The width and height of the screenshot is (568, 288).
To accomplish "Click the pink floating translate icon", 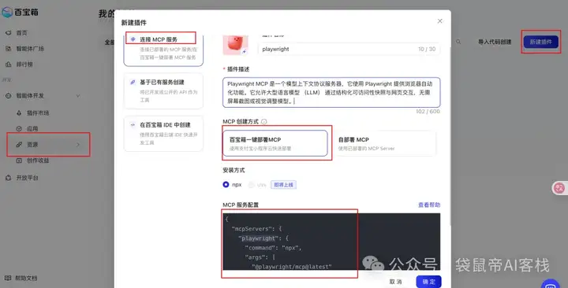I will pos(559,188).
